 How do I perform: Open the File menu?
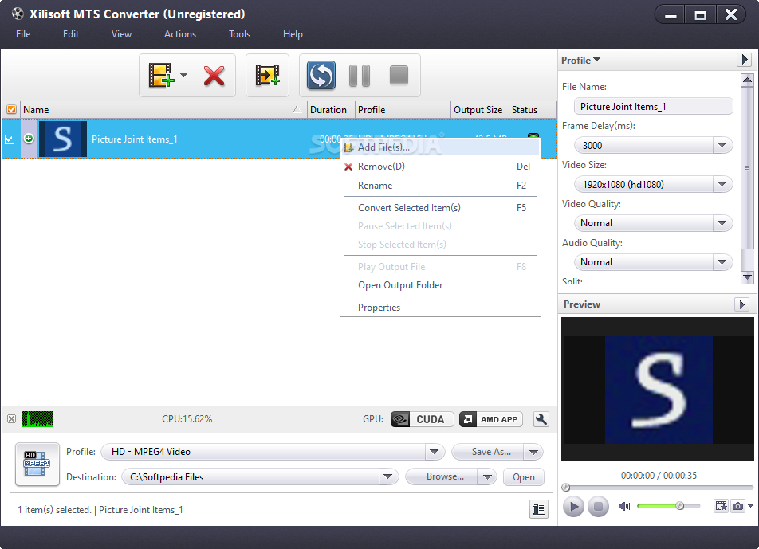click(23, 34)
